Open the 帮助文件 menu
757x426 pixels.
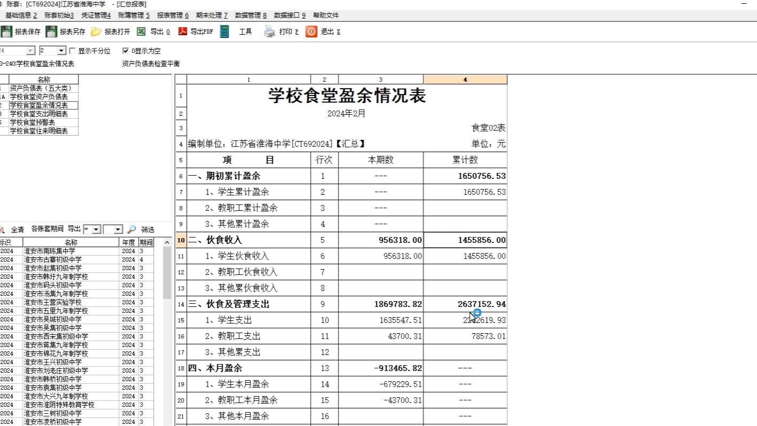point(326,15)
